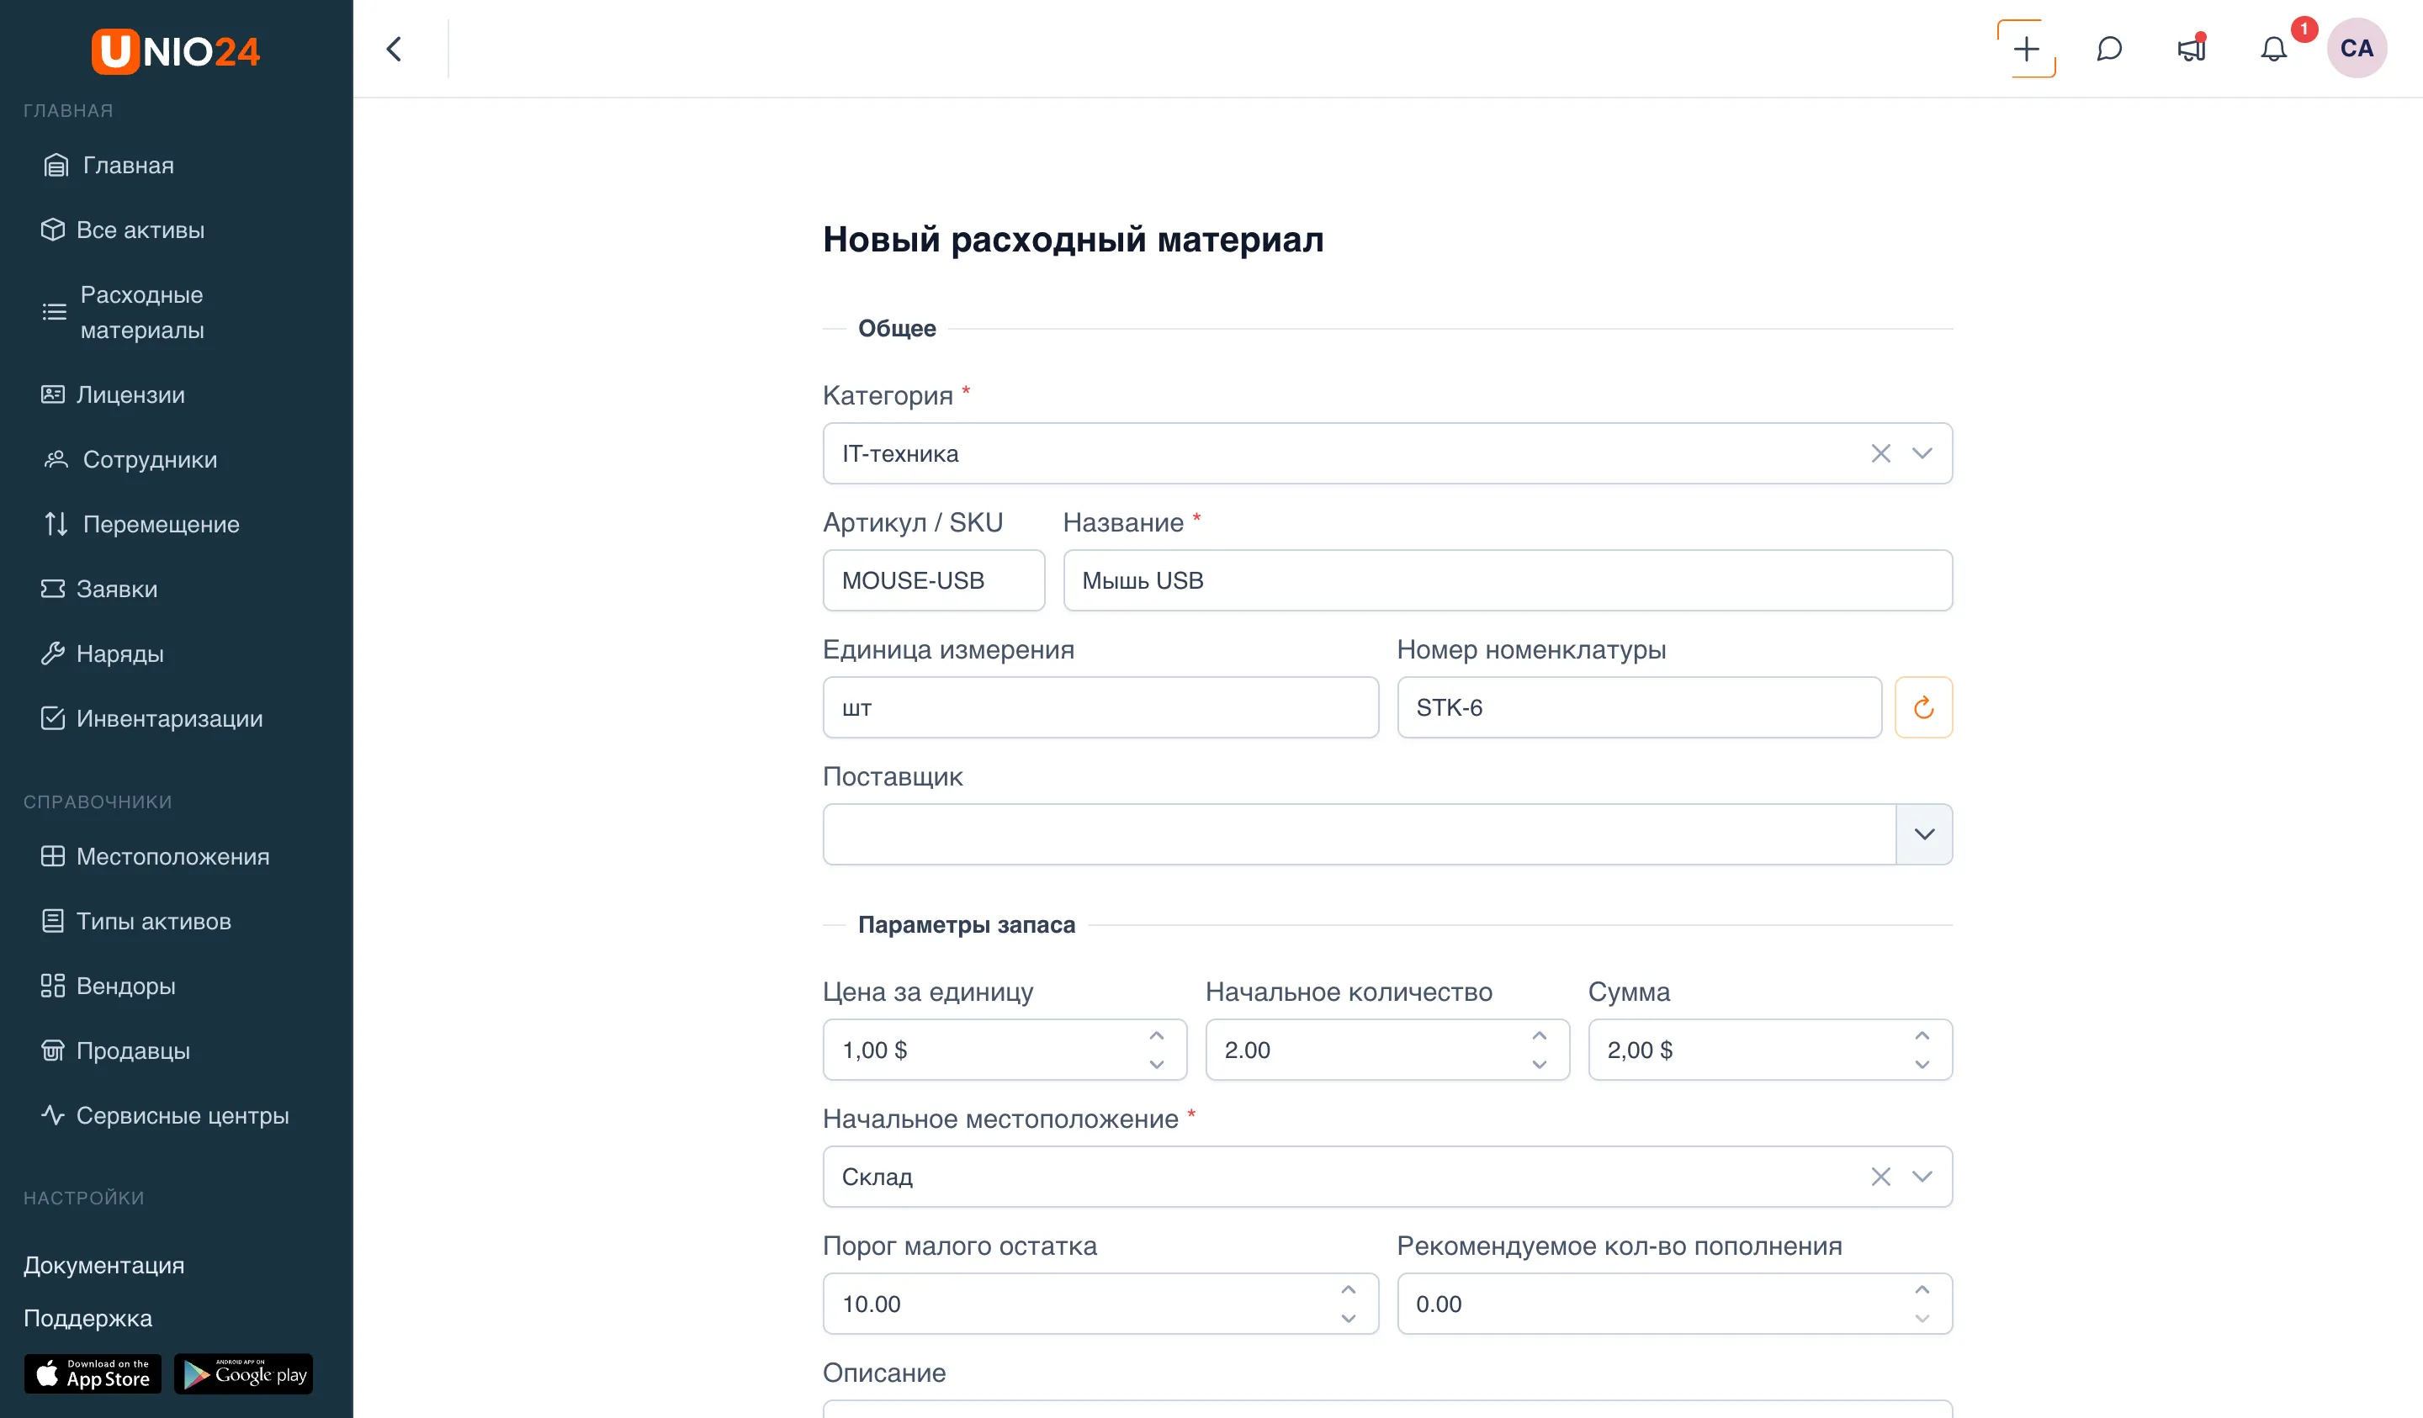
Task: Click the Вендоры tiles icon
Action: [53, 987]
